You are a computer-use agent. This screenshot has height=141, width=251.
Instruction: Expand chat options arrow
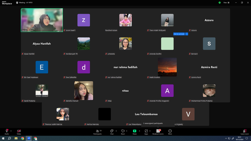click(116, 131)
